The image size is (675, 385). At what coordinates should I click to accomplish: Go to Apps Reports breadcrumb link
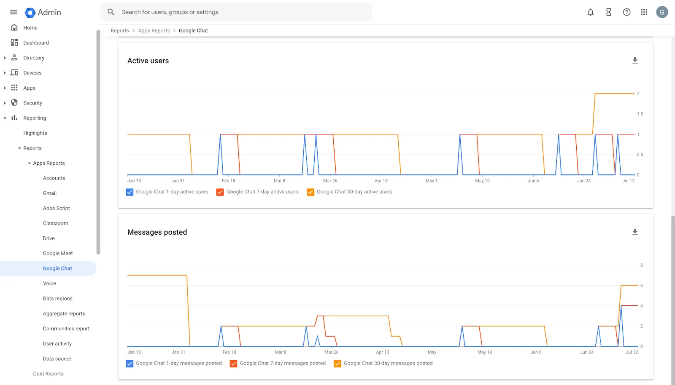point(154,31)
